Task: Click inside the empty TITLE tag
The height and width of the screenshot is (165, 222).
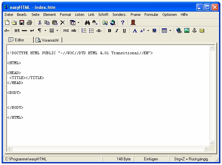Action: coord(26,78)
